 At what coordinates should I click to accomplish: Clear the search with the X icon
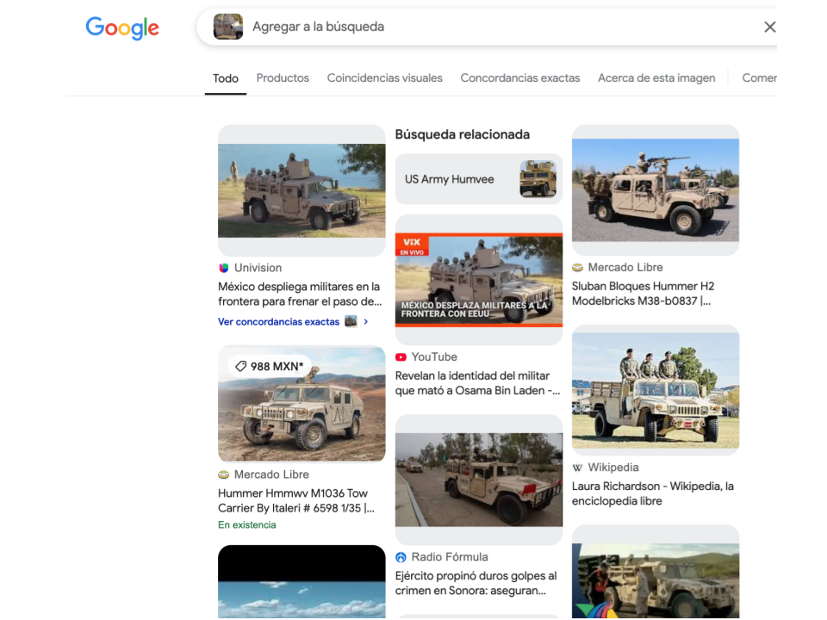pos(769,27)
